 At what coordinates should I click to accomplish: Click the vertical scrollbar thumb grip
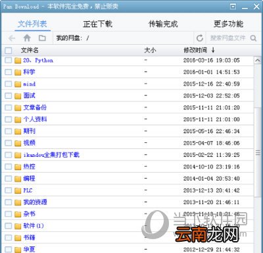tap(258, 152)
